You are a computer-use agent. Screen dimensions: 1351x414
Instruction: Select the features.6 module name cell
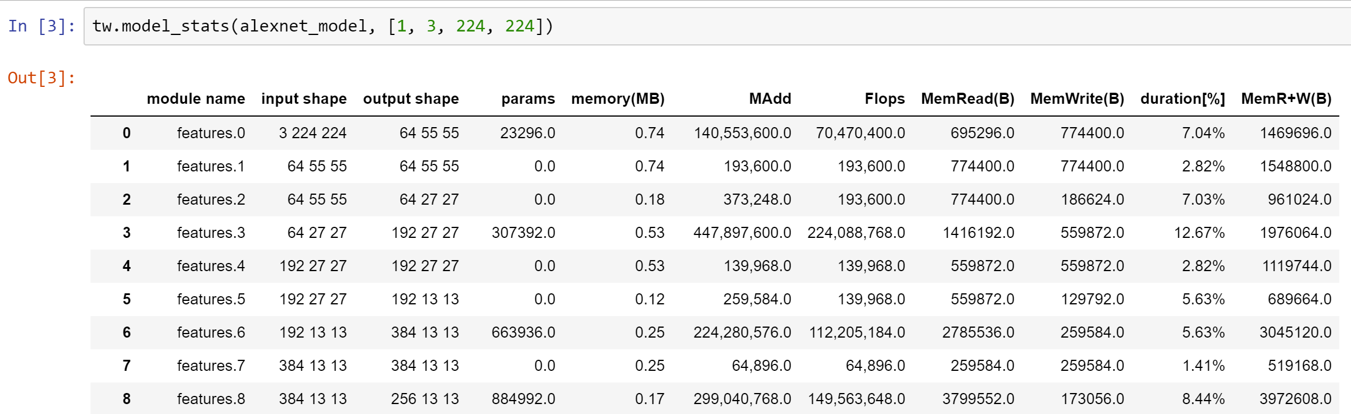[x=211, y=332]
